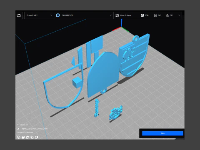Screen dimensions: 200x150
Task: Switch to right view cube icon
Action: click(x=36, y=137)
